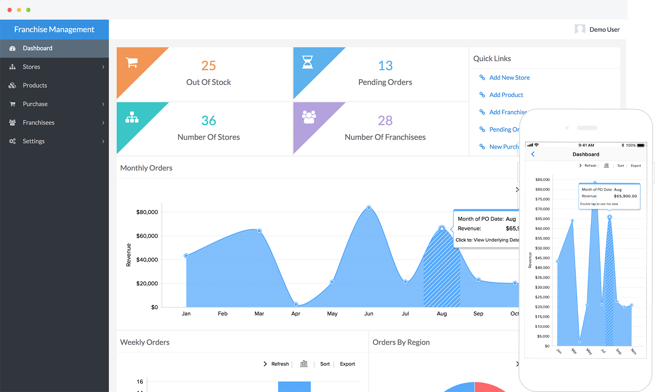
Task: Click the Stores hierarchy icon in sidebar
Action: pyautogui.click(x=13, y=67)
